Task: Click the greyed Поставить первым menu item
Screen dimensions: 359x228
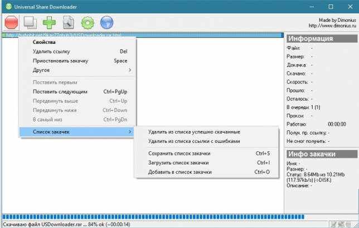Action: click(77, 82)
